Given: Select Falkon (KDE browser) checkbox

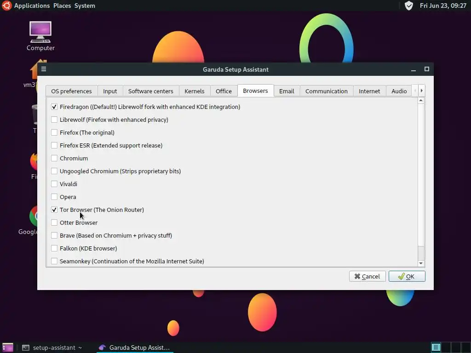Looking at the screenshot, I should (x=54, y=249).
